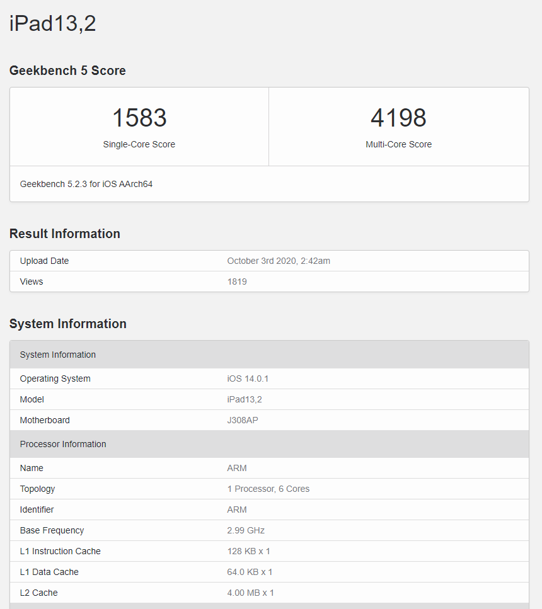Image resolution: width=542 pixels, height=609 pixels.
Task: Click the L2 Cache label
Action: pyautogui.click(x=39, y=593)
